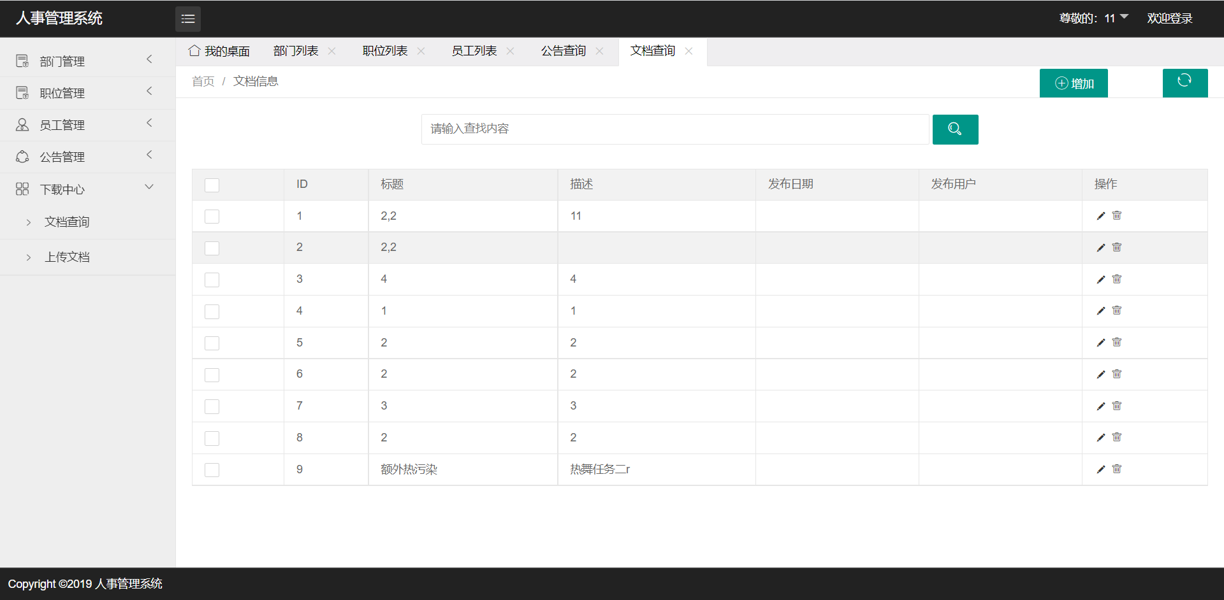Screen dimensions: 1224x600
Task: Click the refresh icon button
Action: click(1184, 82)
